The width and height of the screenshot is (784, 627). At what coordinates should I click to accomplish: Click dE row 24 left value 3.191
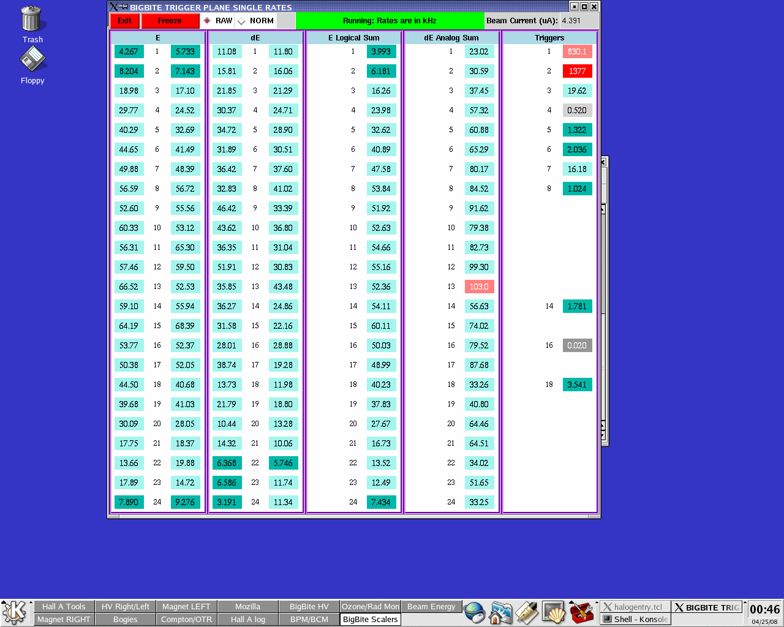pos(227,502)
